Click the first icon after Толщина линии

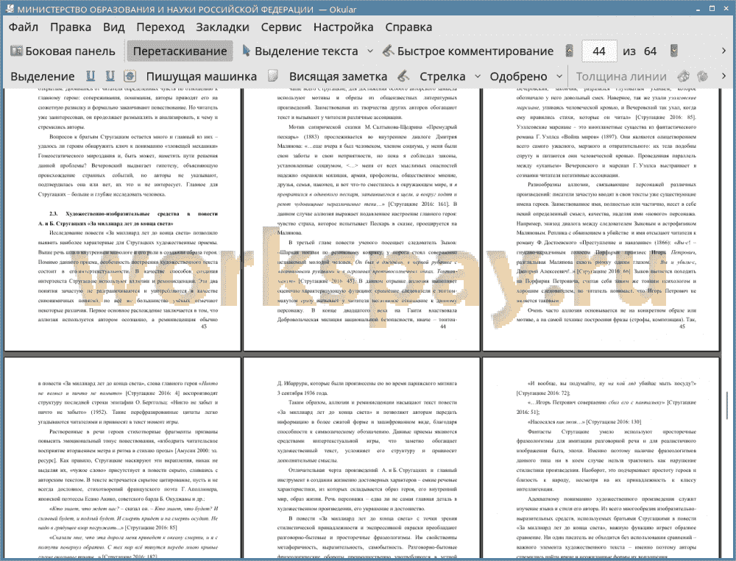point(684,76)
